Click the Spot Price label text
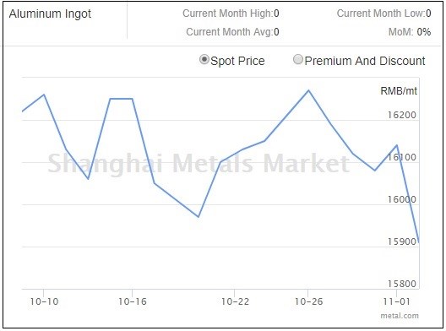The image size is (446, 331). click(x=237, y=61)
